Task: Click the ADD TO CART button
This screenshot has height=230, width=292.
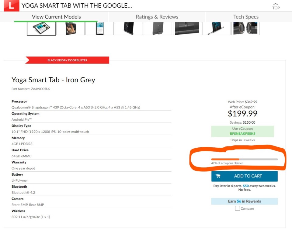Action: tap(244, 176)
